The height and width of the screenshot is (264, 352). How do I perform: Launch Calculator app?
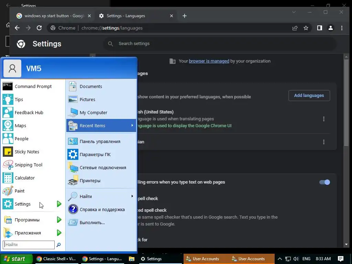pos(33,178)
